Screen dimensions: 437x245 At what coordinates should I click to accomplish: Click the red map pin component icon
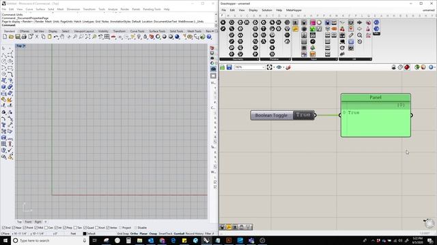[x=351, y=29]
